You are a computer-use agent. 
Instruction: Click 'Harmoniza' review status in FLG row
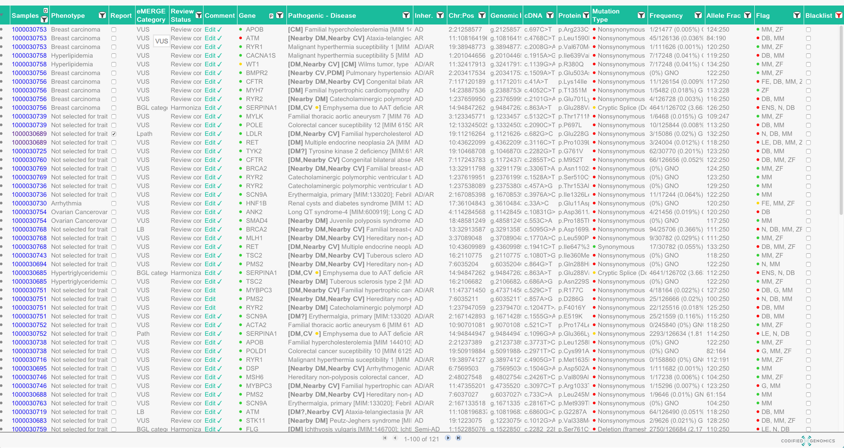186,429
